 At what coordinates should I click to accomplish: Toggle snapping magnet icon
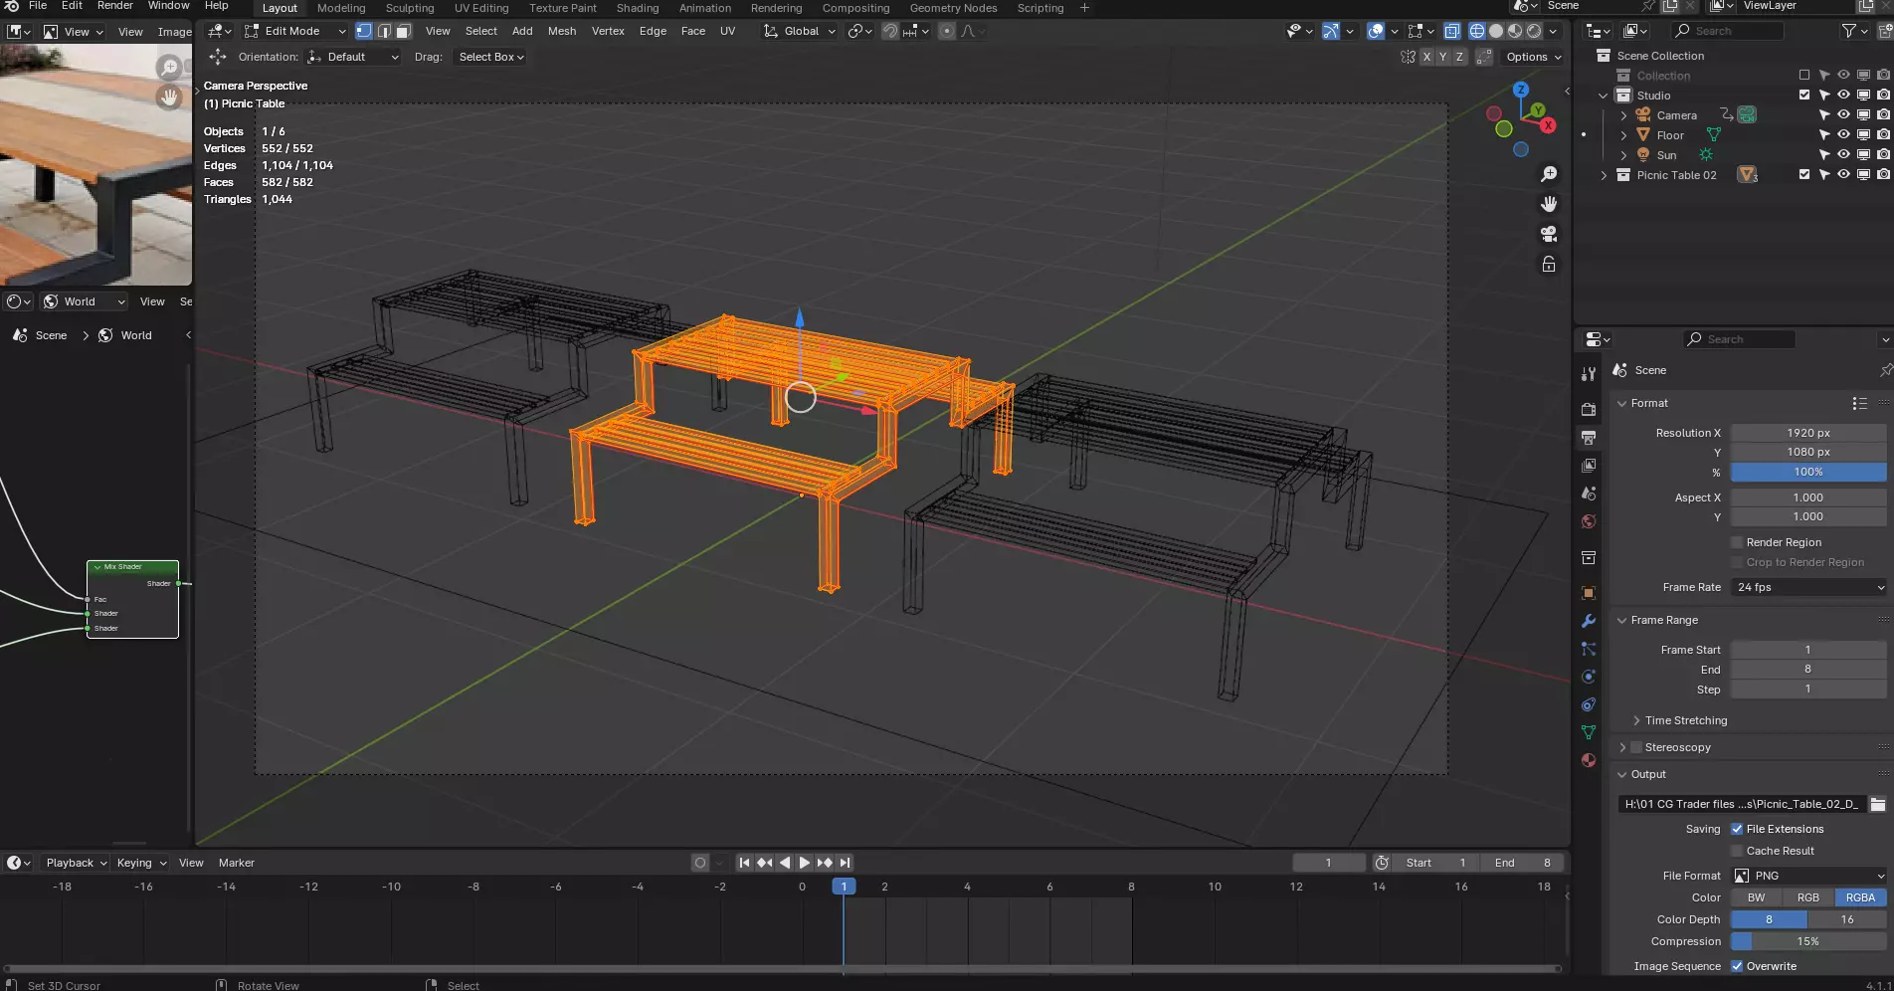(x=890, y=31)
